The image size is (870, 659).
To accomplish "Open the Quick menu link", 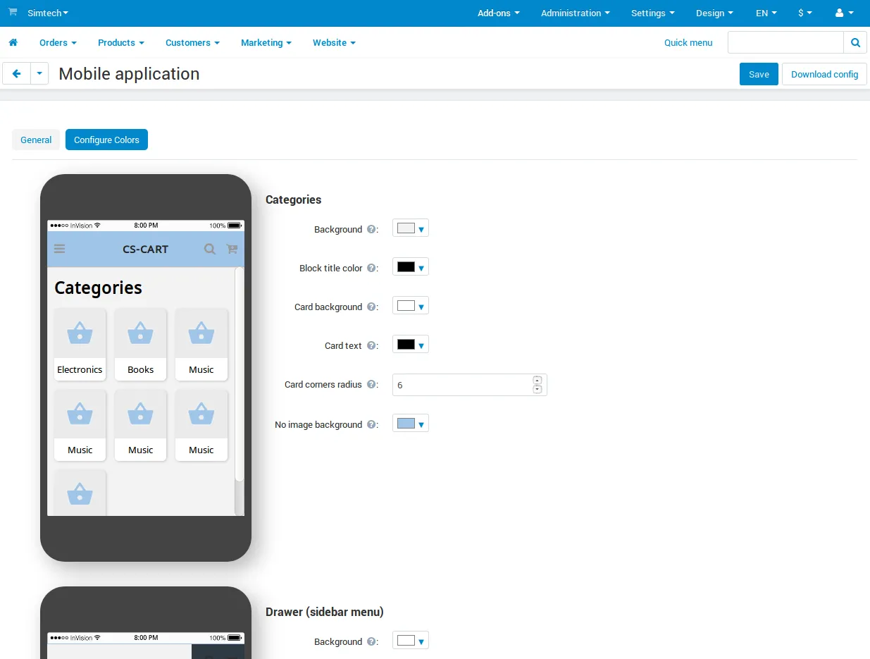I will 688,43.
